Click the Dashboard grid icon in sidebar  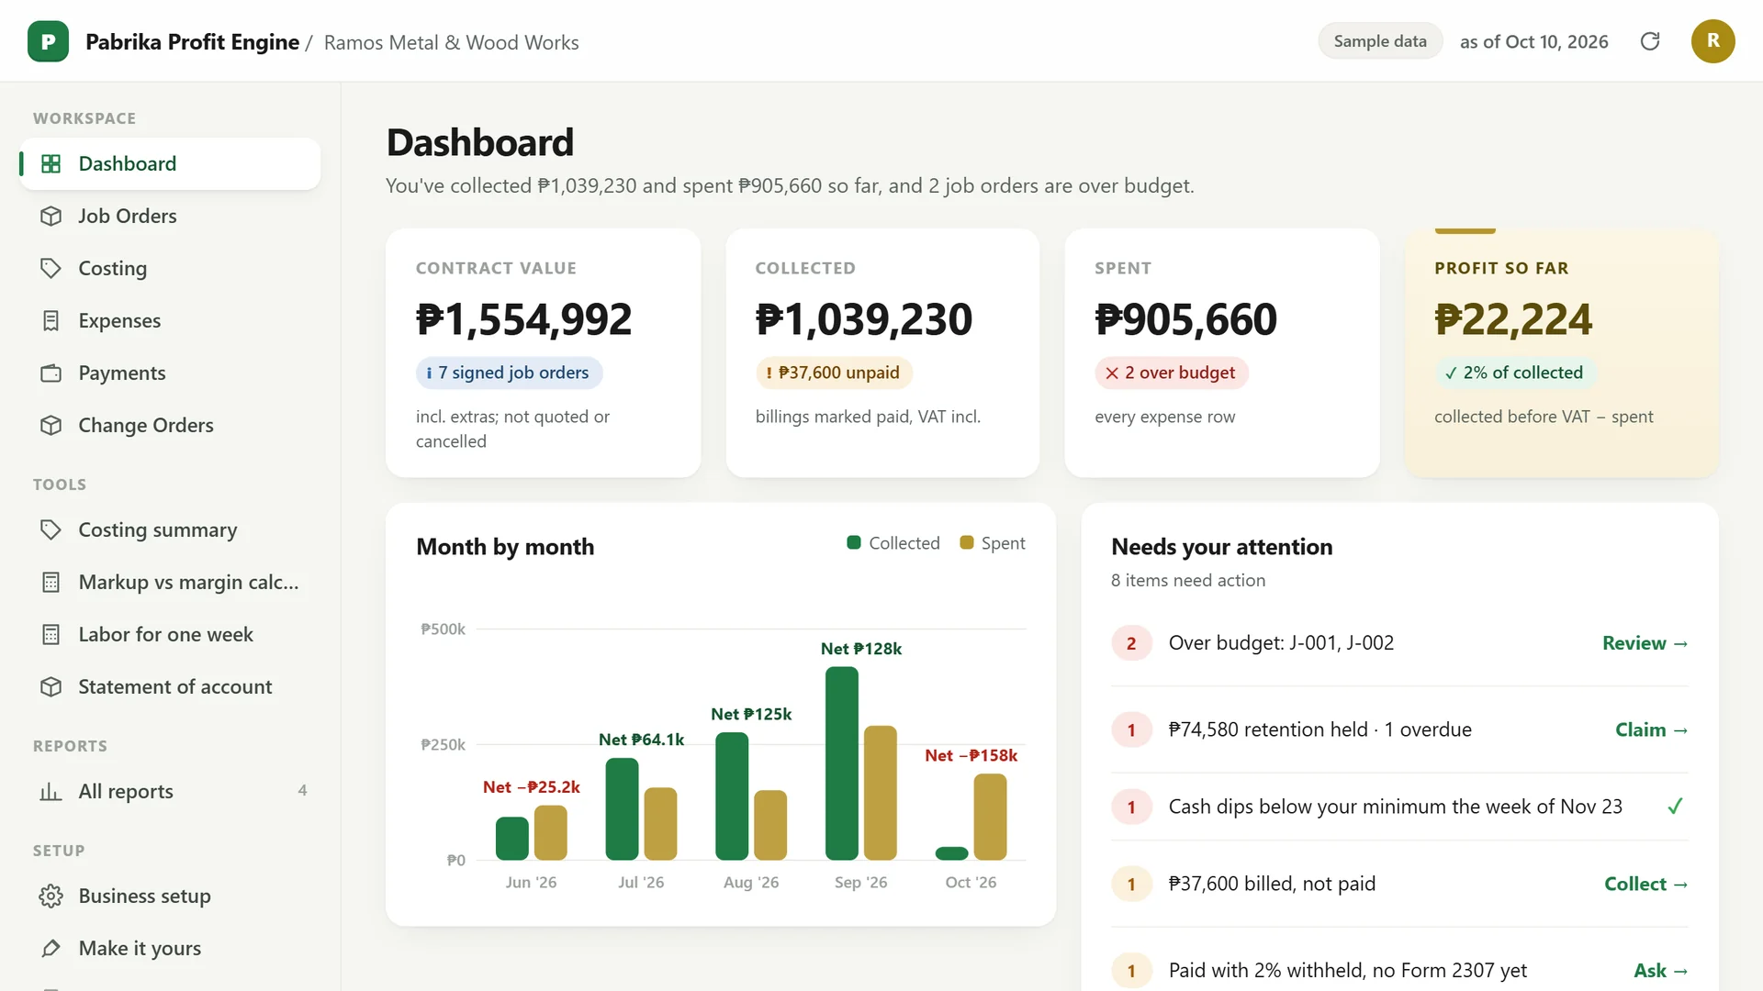51,163
